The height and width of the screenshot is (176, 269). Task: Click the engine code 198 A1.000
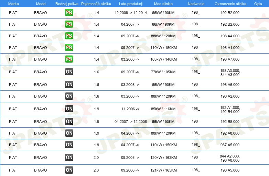pos(230,48)
